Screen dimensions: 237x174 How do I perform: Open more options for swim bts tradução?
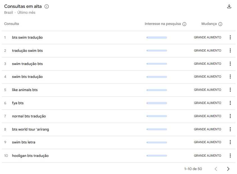(230, 76)
